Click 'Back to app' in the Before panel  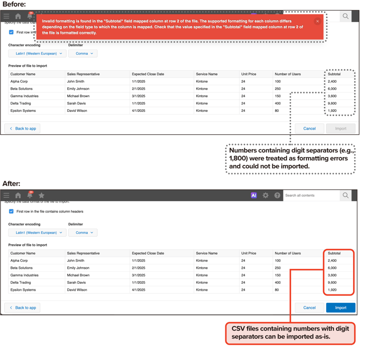click(x=22, y=128)
